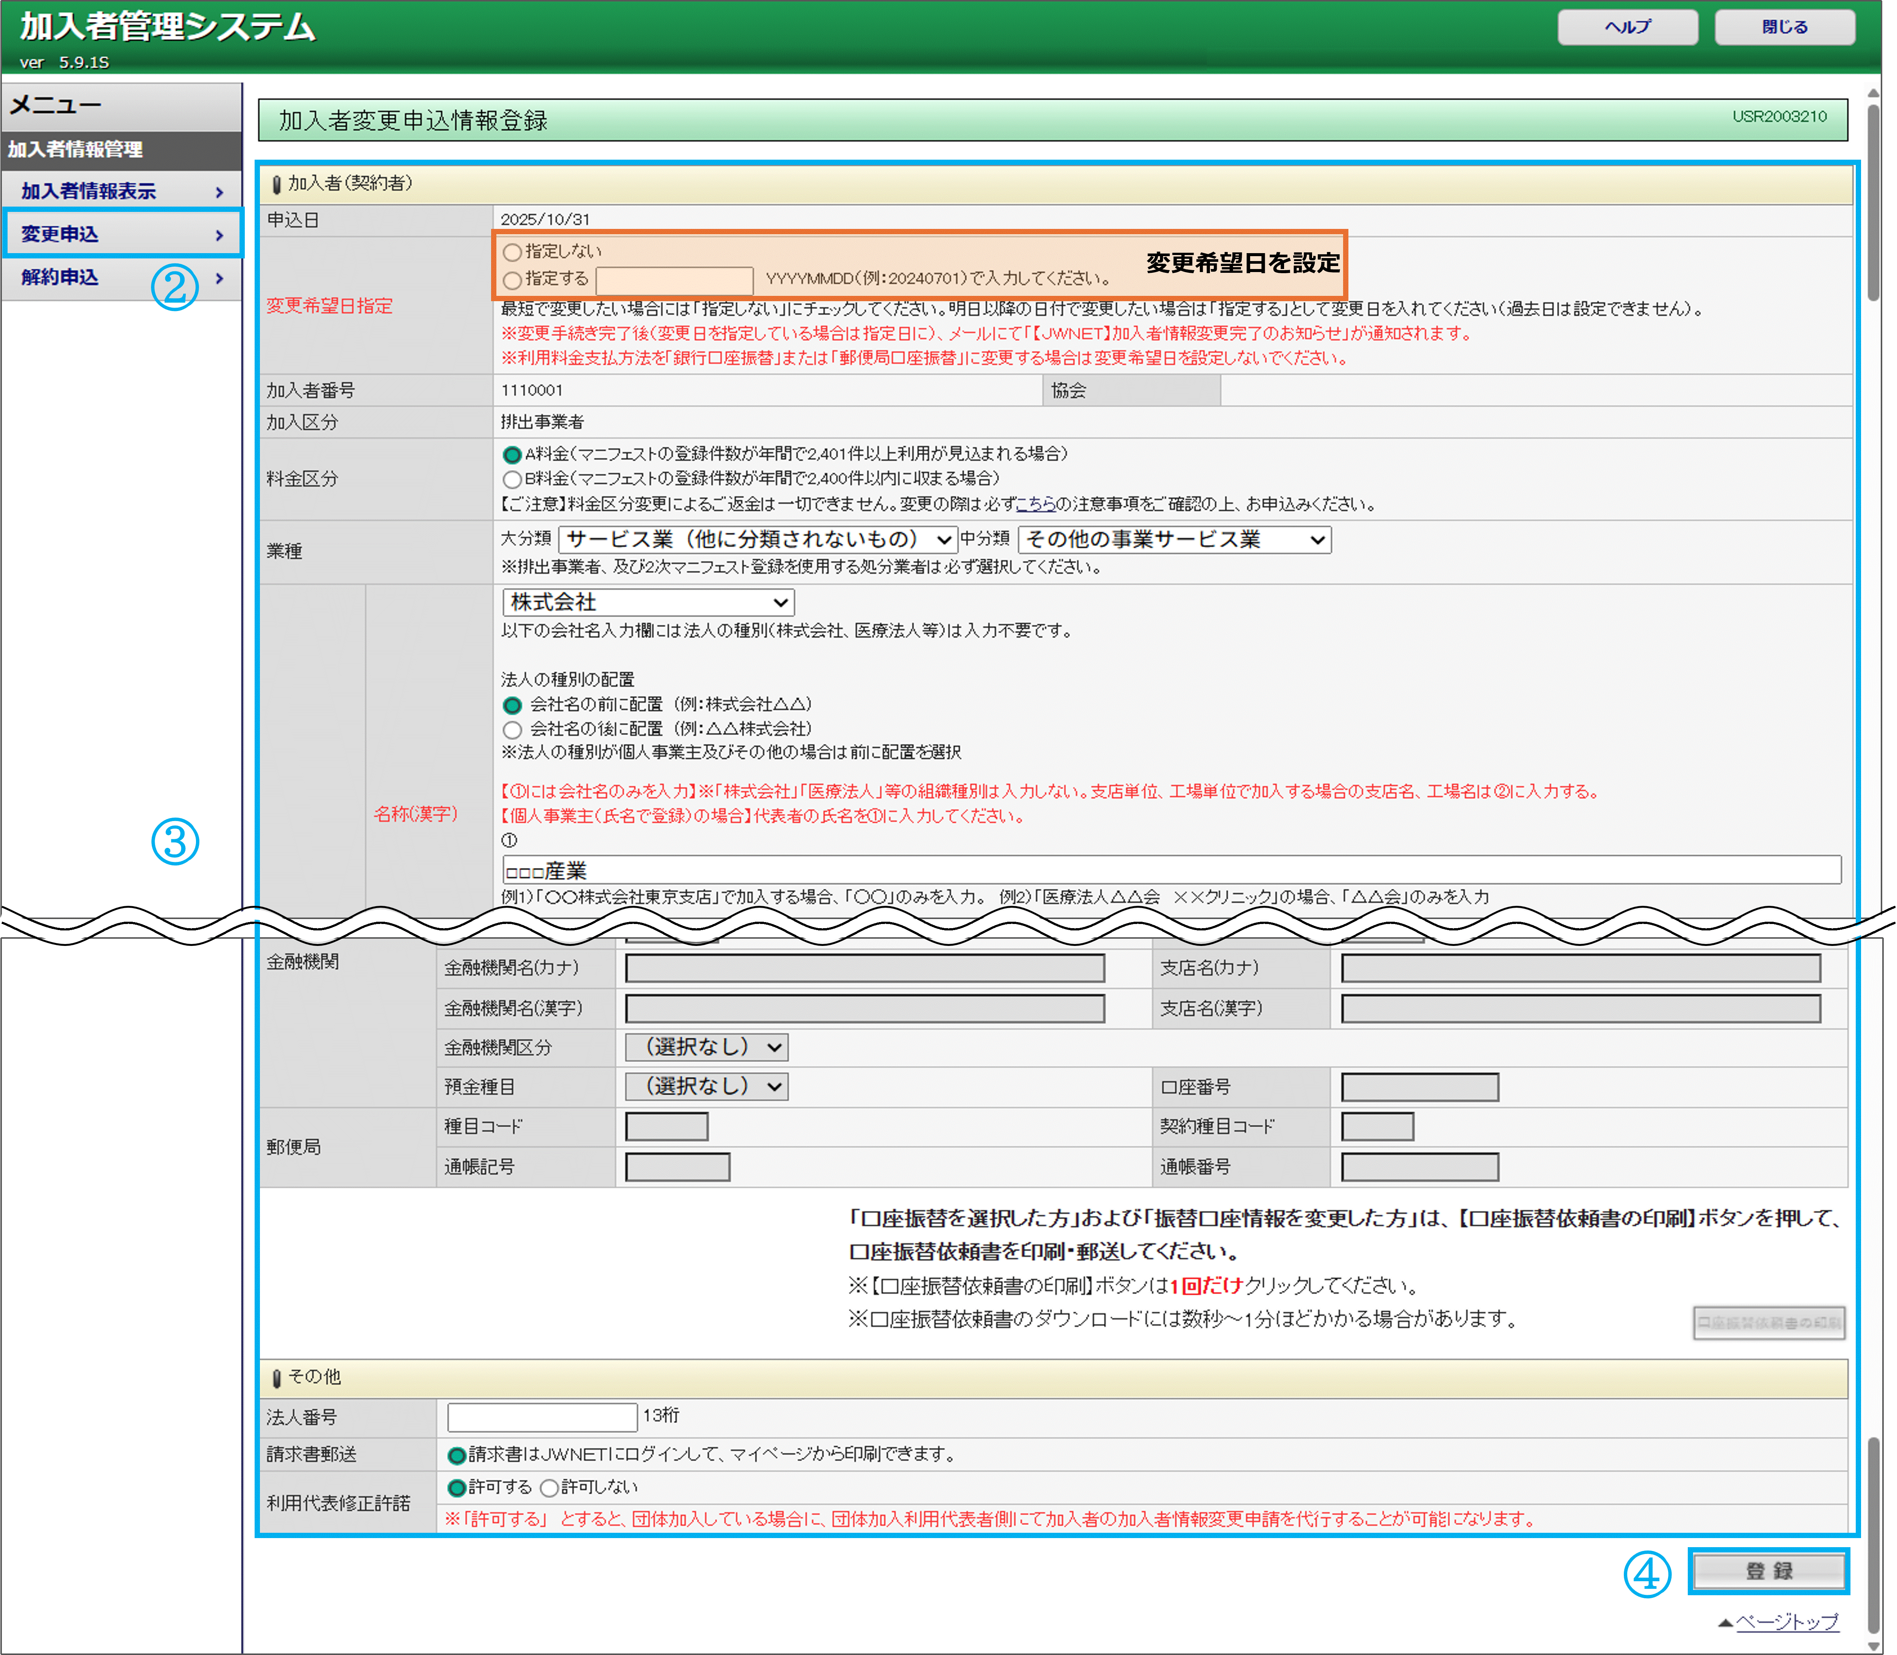The height and width of the screenshot is (1655, 1897).
Task: Open 中分類 その他の事業サービス業 dropdown
Action: (x=1174, y=539)
